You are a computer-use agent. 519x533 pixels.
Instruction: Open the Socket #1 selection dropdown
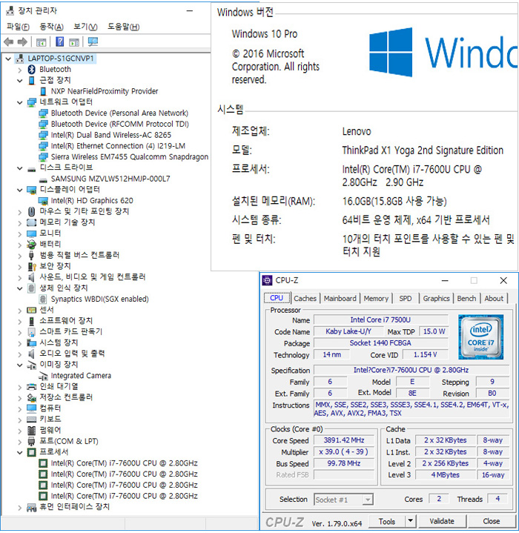pos(368,500)
